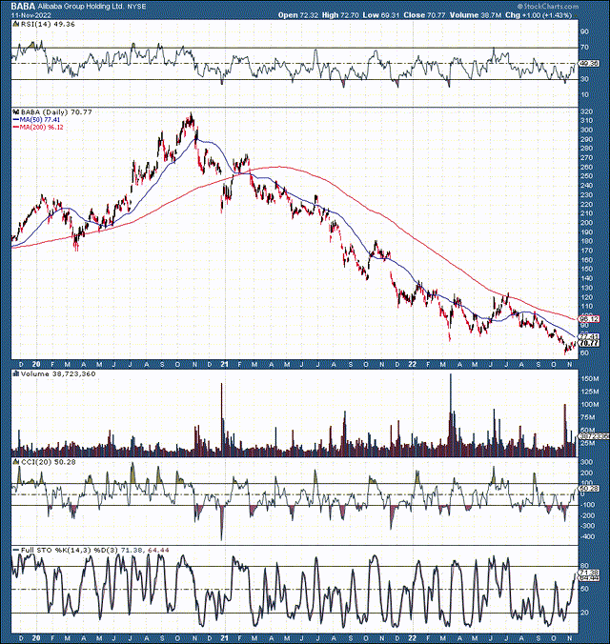Click the Alibaba Group Holding Ltd. name

coord(81,7)
